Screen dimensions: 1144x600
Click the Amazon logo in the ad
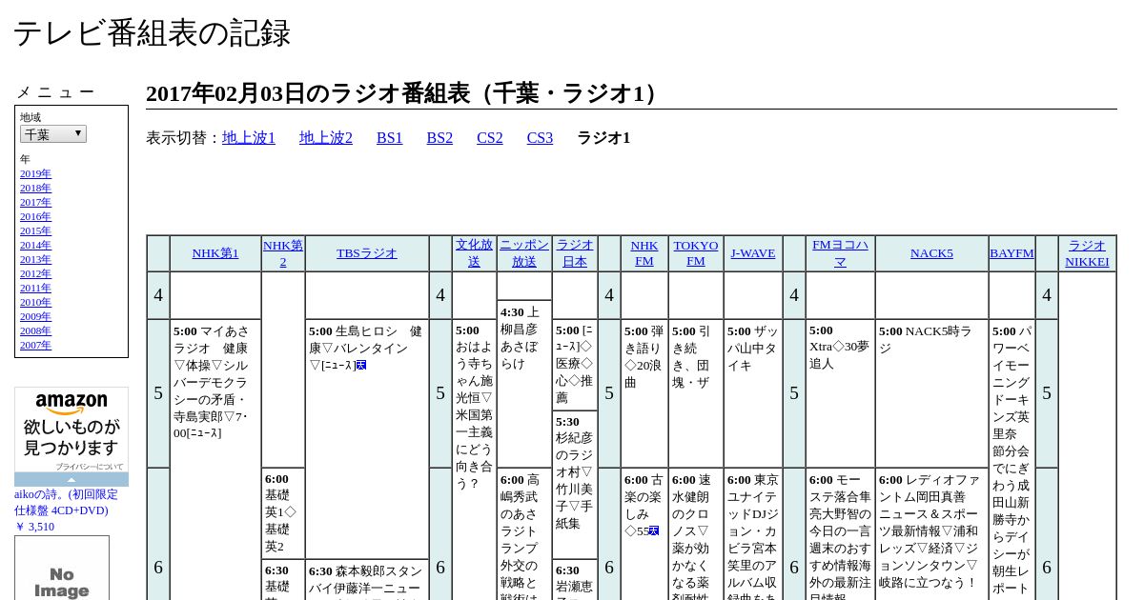click(71, 404)
